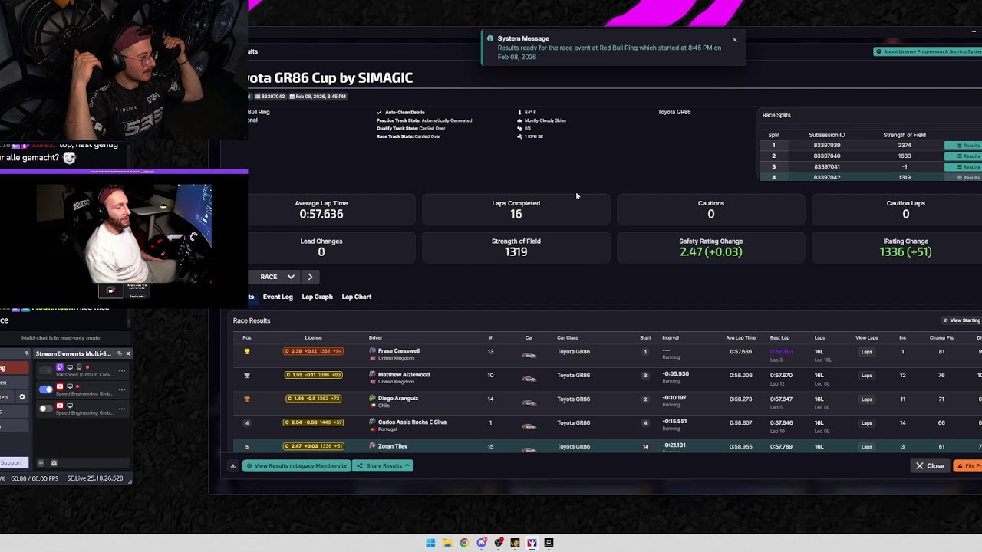Open multi-stream settings gear
Viewport: 982px width, 552px height.
click(x=54, y=463)
